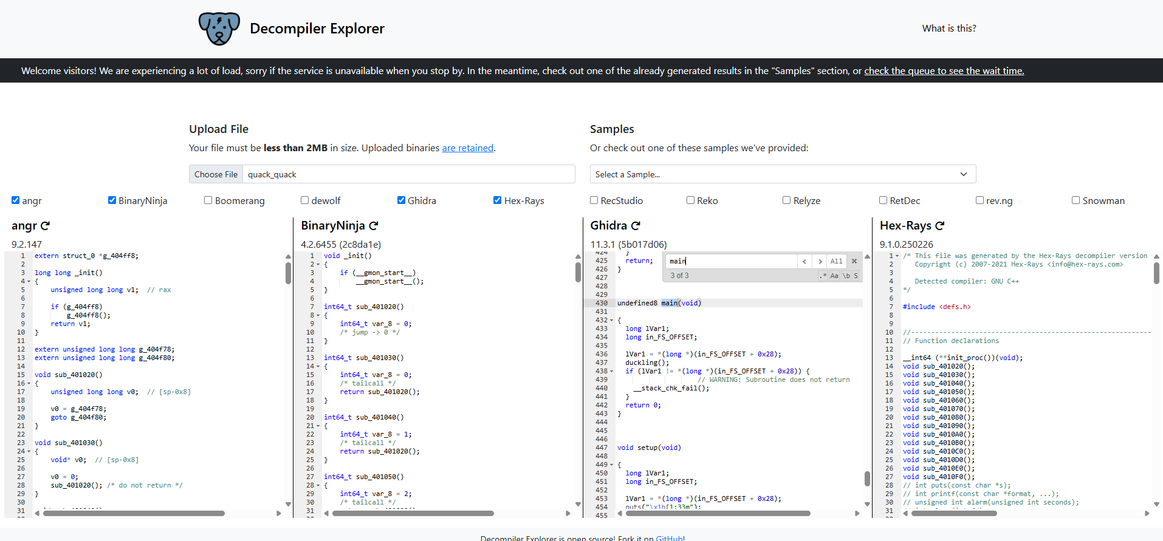The image size is (1163, 541).
Task: Collapse Ghidra fold at line 438
Action: pyautogui.click(x=611, y=372)
